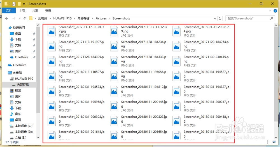Image resolution: width=280 pixels, height=147 pixels.
Task: Select file Screenshot_2017-11-17-11-12-39.jpg
Action: pos(139,31)
